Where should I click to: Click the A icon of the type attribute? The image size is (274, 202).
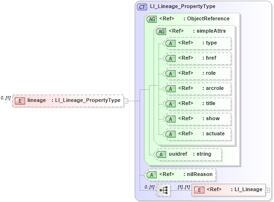(170, 44)
